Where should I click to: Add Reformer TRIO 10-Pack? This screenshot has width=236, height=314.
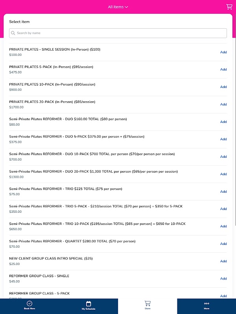[x=223, y=226]
